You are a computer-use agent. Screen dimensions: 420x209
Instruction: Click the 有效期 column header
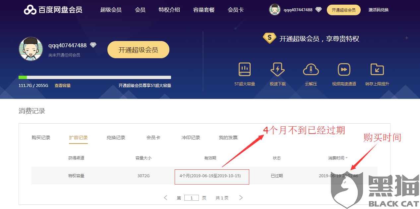pos(210,158)
